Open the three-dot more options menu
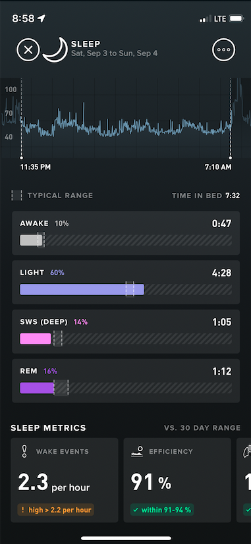251x544 pixels. [223, 50]
